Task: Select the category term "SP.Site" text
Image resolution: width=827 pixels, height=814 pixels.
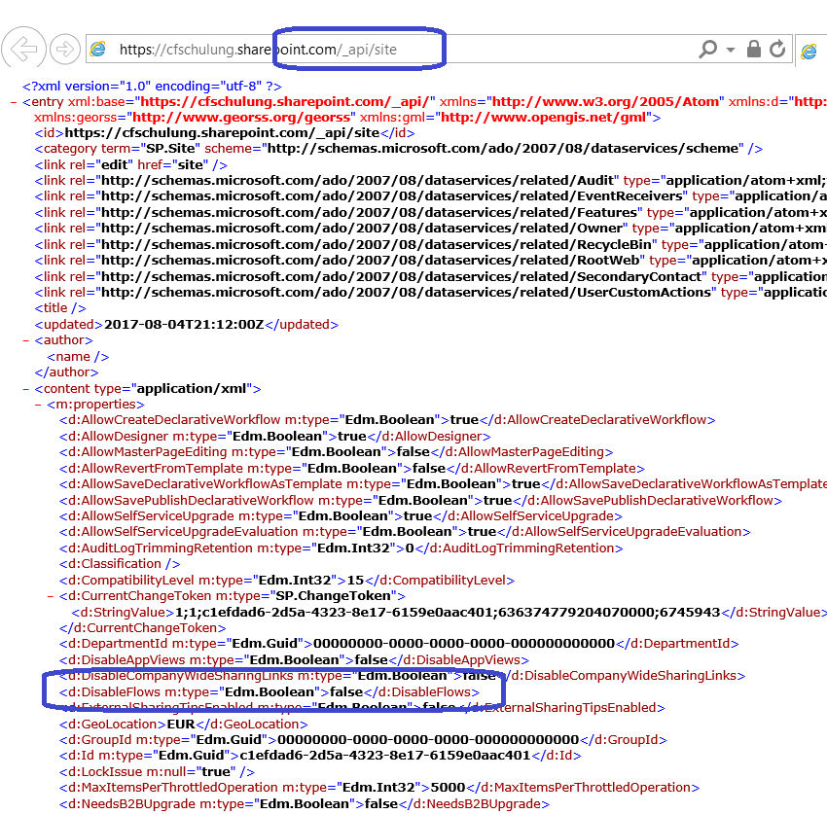Action: 170,149
